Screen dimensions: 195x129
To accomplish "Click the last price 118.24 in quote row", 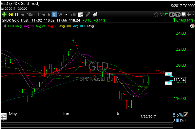I will 75,20.
